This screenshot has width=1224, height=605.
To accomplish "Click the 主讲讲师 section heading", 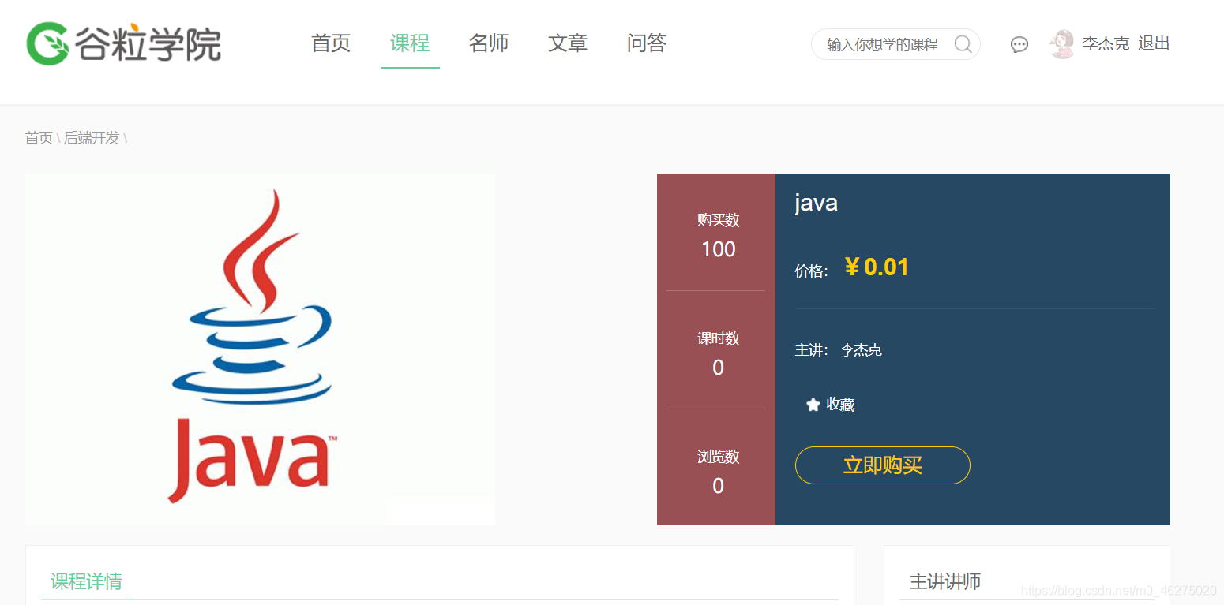I will tap(944, 582).
